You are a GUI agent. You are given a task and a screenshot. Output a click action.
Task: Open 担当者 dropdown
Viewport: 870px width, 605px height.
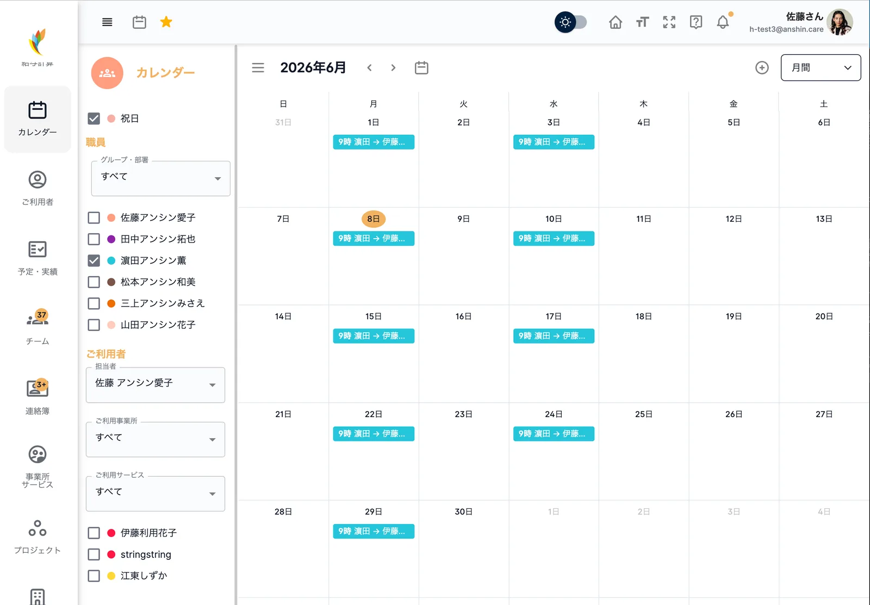[156, 385]
